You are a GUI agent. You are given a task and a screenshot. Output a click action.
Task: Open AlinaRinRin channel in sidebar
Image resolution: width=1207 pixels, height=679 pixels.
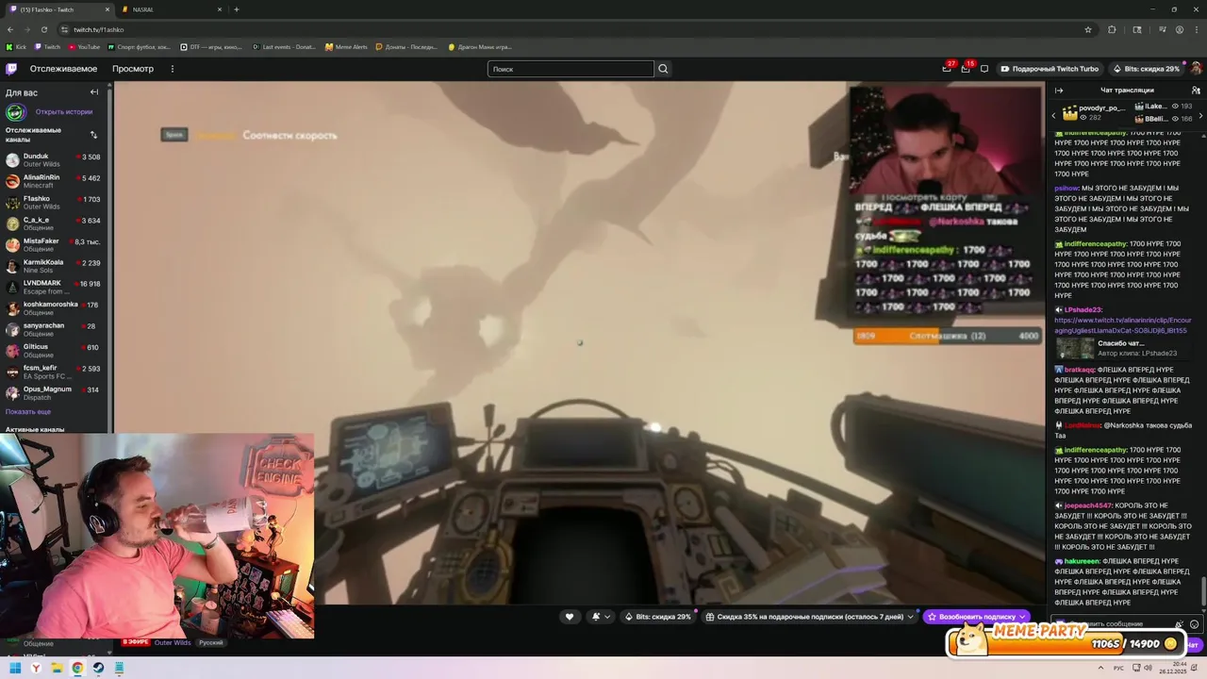click(x=55, y=181)
